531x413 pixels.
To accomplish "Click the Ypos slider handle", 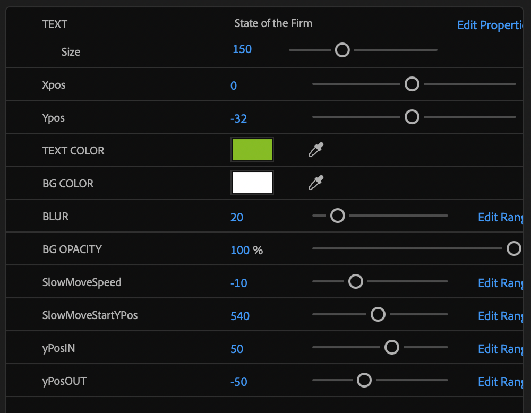I will pyautogui.click(x=412, y=117).
